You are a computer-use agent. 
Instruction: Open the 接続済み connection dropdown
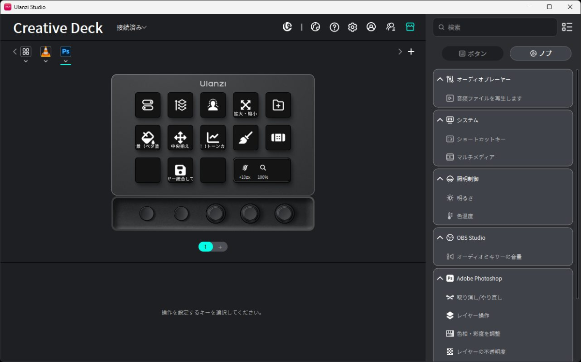(131, 28)
